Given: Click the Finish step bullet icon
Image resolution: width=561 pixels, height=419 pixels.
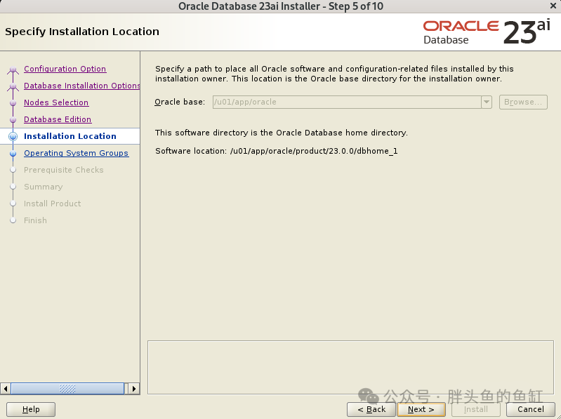Looking at the screenshot, I should tap(13, 220).
